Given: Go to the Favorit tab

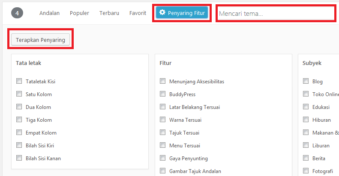Looking at the screenshot, I should [138, 13].
